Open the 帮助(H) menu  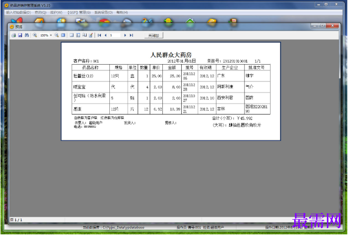pos(122,12)
